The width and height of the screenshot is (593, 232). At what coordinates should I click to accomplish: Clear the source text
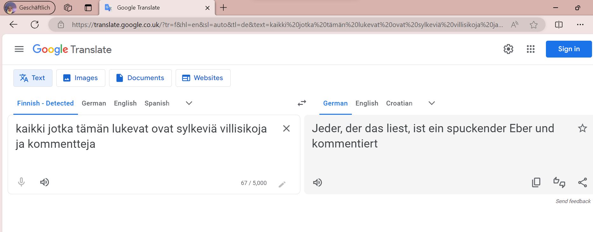286,128
